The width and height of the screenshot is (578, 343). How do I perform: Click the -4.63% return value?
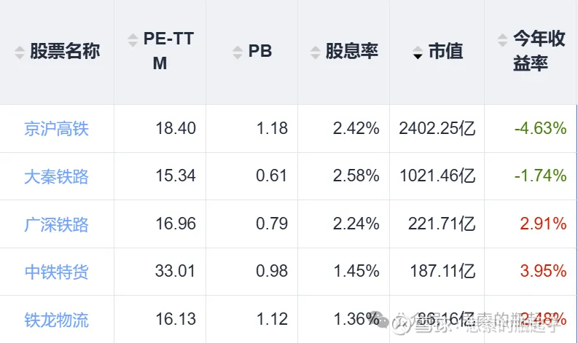pos(540,129)
